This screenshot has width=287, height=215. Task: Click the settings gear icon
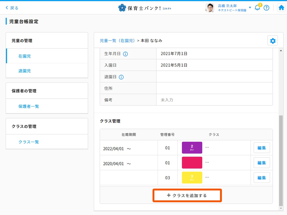[x=273, y=41]
